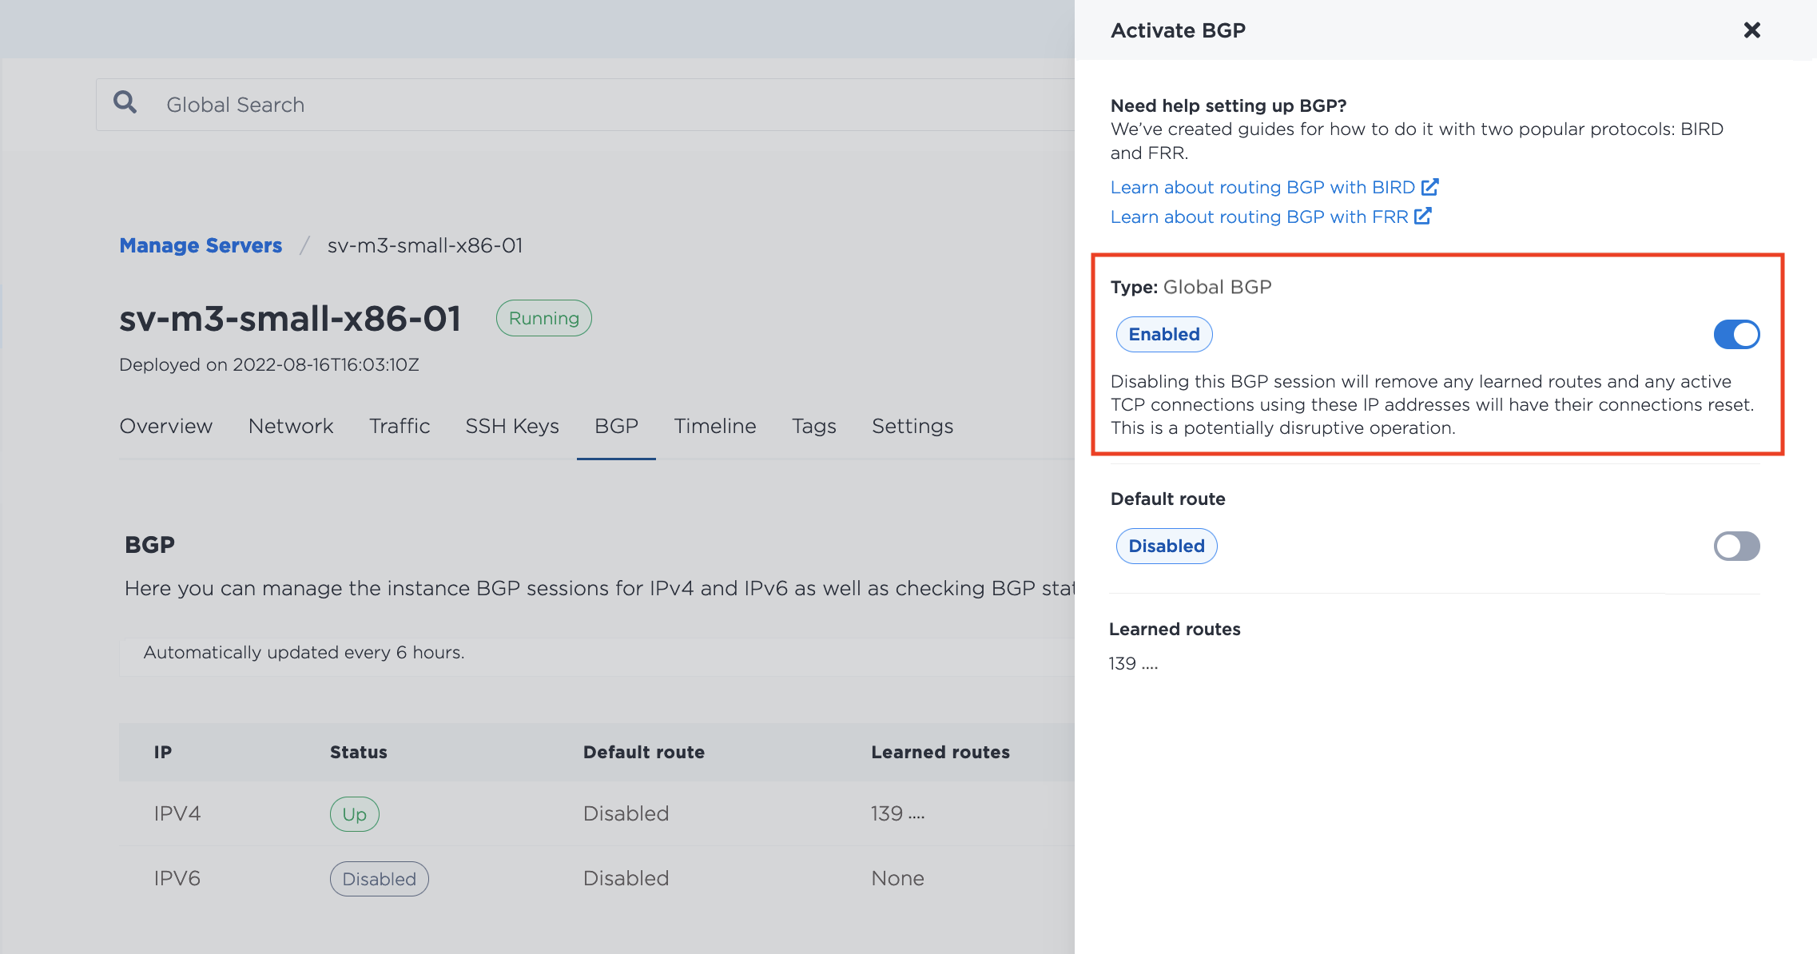Click the sv-m3-small-x86-01 page heading
The width and height of the screenshot is (1817, 954).
[291, 319]
